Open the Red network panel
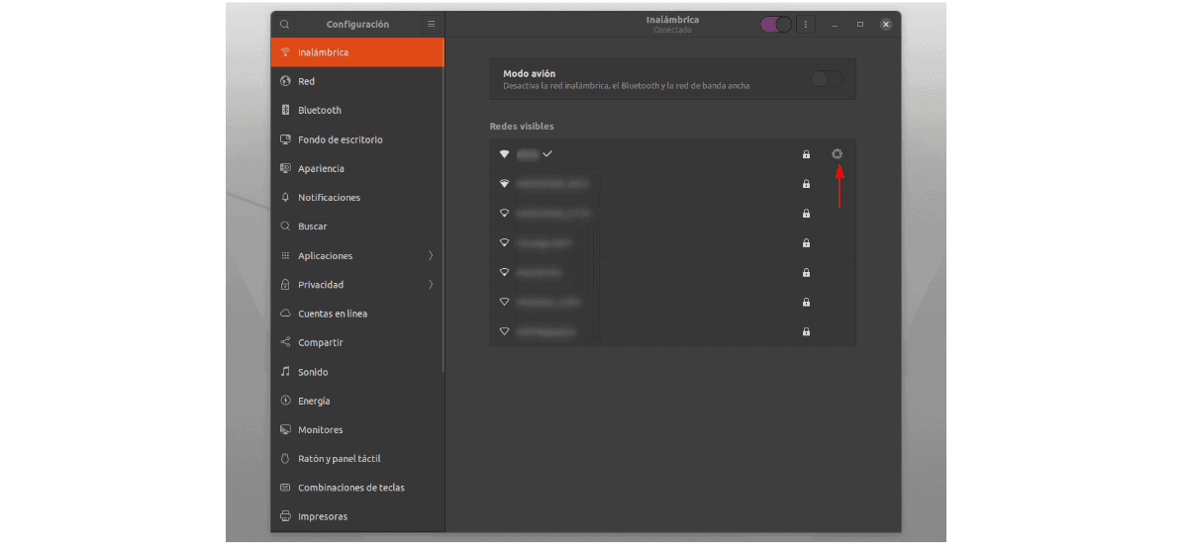 (x=357, y=81)
